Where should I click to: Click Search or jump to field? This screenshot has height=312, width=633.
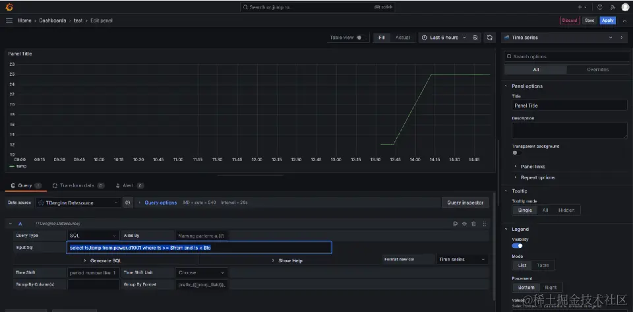pyautogui.click(x=317, y=7)
